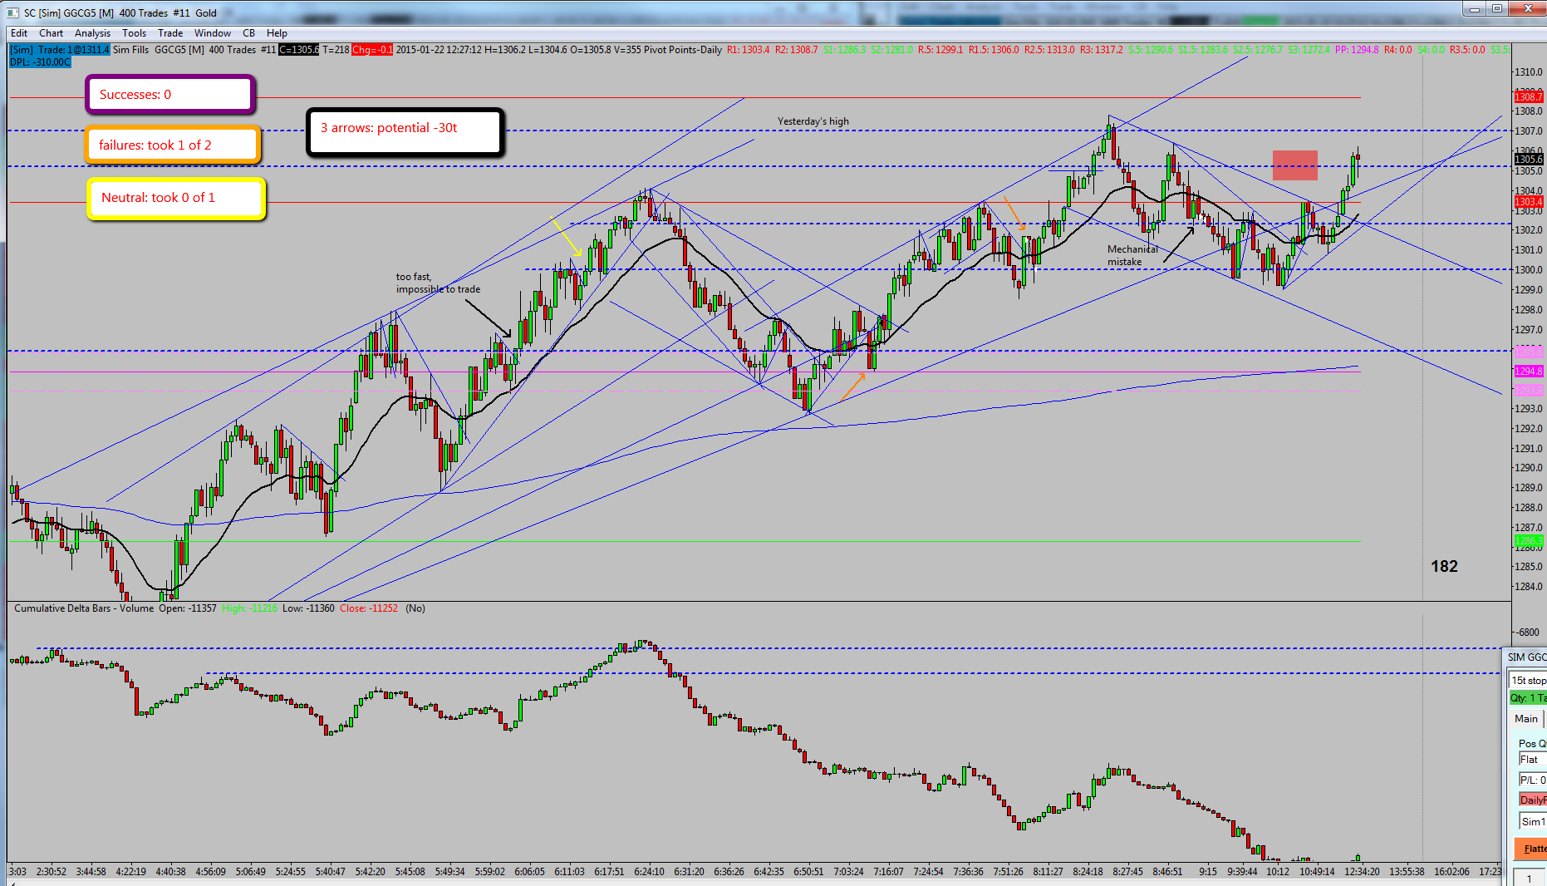Open the Help menu
Screen dimensions: 1547x886
[277, 33]
